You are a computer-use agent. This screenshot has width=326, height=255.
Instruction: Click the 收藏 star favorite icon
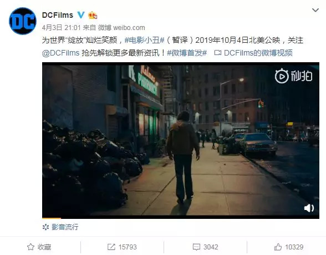[30, 247]
